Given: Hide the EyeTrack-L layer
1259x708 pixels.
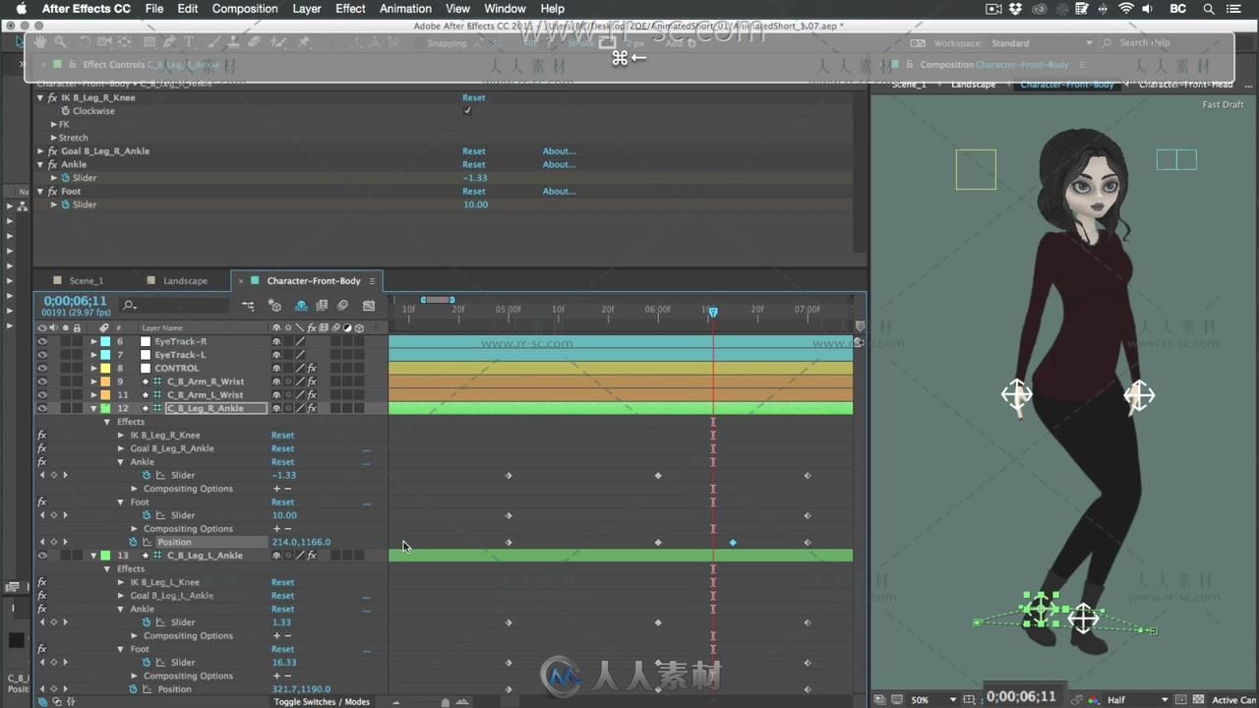Looking at the screenshot, I should [x=42, y=355].
